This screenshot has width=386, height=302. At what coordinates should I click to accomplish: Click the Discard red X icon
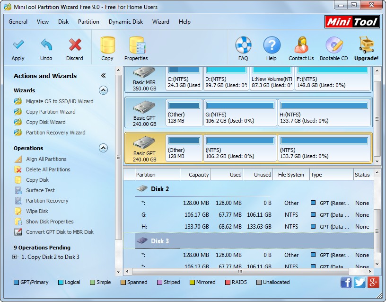tap(75, 44)
